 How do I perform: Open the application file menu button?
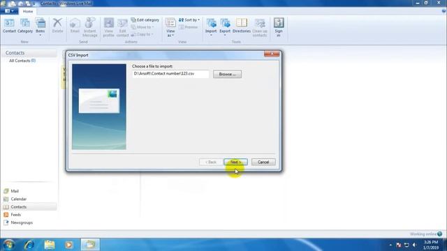9,11
